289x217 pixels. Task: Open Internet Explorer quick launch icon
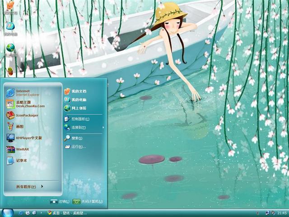(x=21, y=213)
